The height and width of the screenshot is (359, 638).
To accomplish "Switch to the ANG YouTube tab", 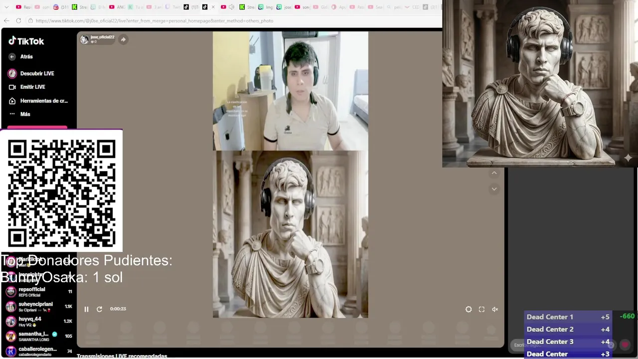I will tap(116, 7).
